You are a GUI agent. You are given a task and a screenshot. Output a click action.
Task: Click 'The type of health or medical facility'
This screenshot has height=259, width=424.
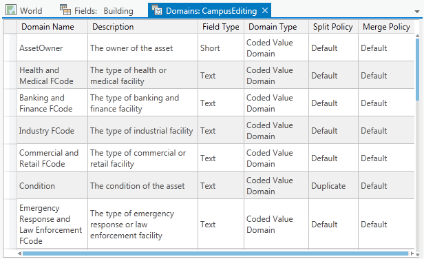click(x=142, y=75)
